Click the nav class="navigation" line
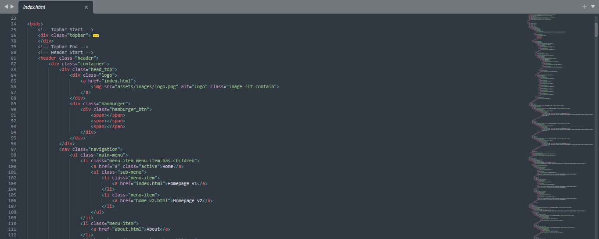The image size is (599, 239). [90, 149]
